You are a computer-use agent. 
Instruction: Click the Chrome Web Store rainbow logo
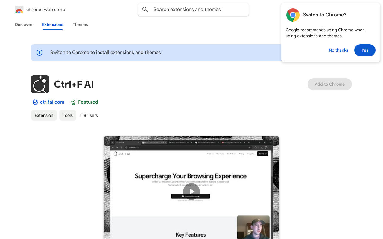pyautogui.click(x=19, y=10)
